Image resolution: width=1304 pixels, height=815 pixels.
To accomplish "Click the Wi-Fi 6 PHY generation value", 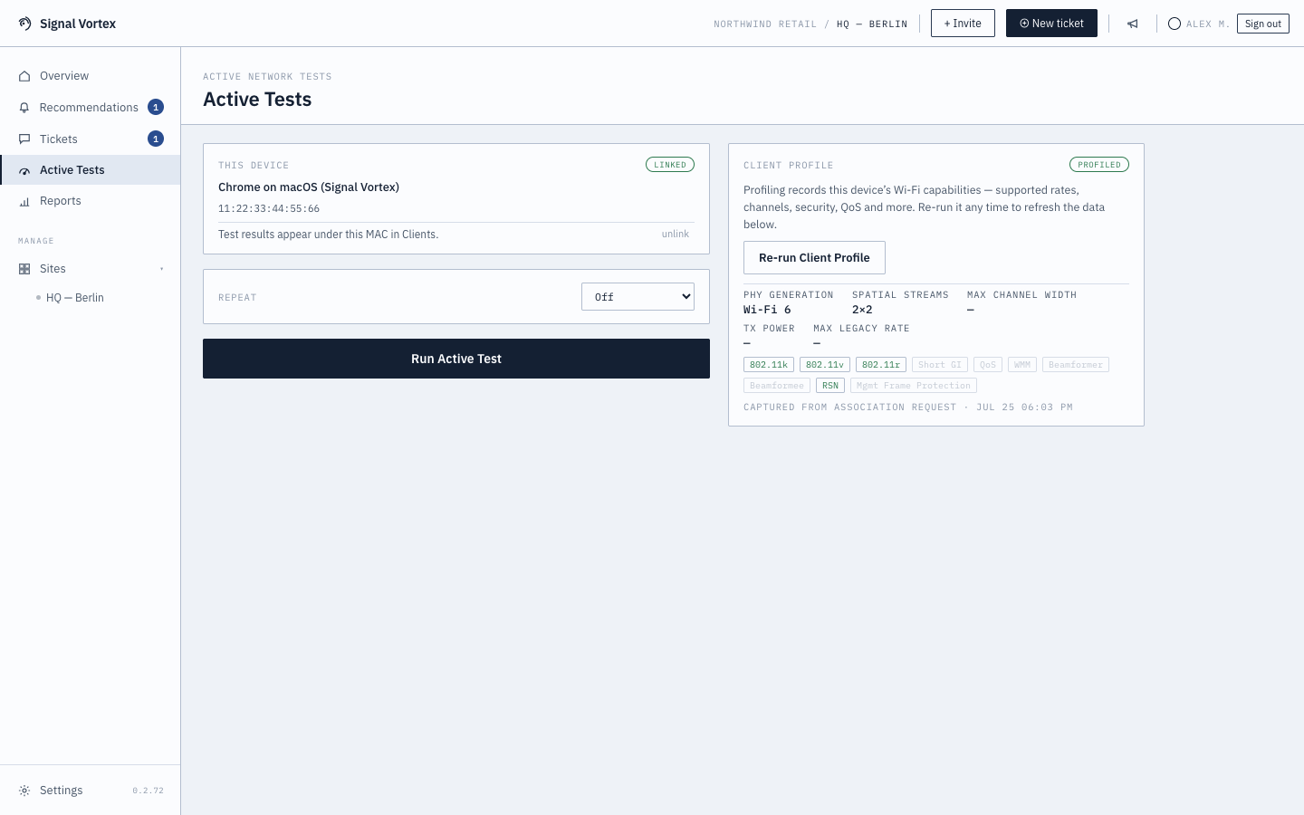I will (x=767, y=310).
